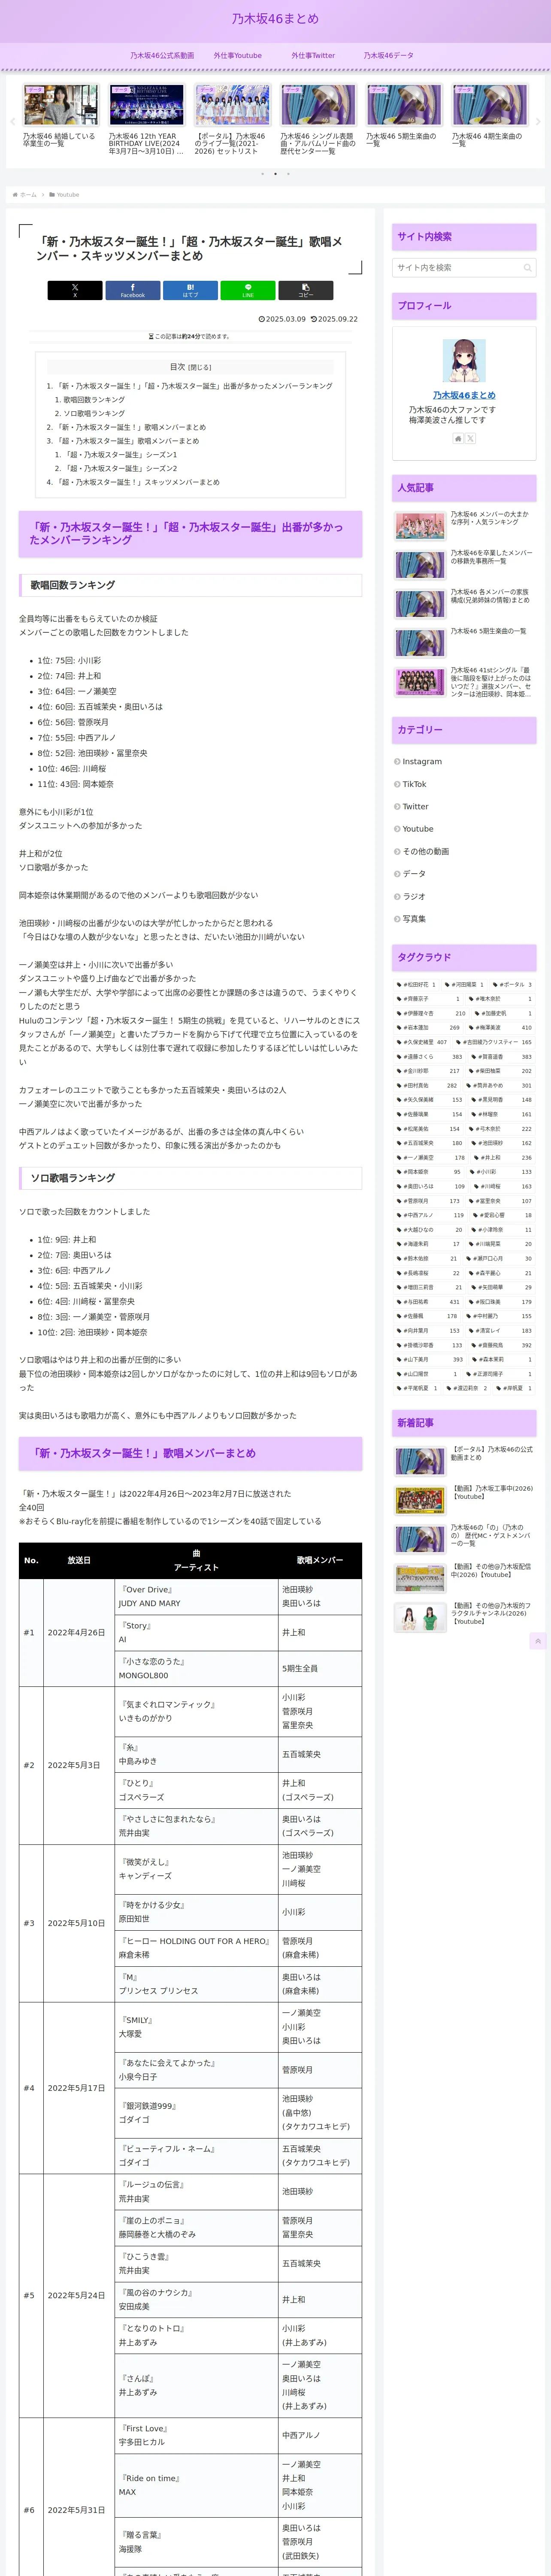The height and width of the screenshot is (2576, 551).
Task: Open popular article 卒業したメンバーの移籍先事務所一覧
Action: 464,565
